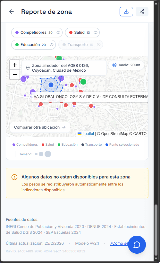
Task: Click the scrollbar down arrow
Action: point(156,258)
